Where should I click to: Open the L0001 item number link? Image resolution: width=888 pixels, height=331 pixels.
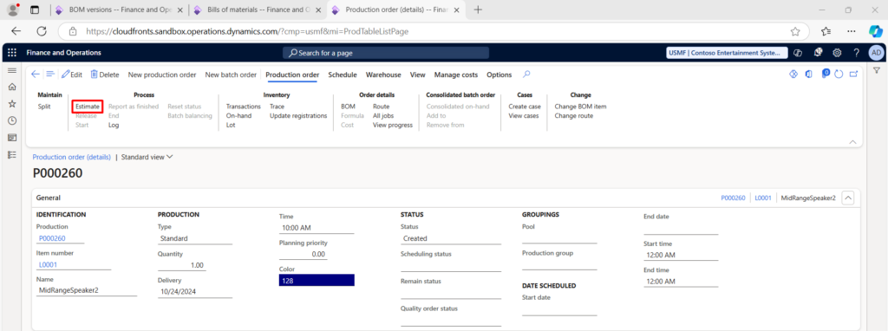pos(49,265)
